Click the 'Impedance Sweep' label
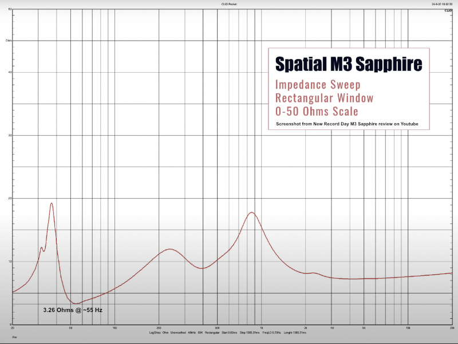The width and height of the screenshot is (458, 344). (x=318, y=85)
